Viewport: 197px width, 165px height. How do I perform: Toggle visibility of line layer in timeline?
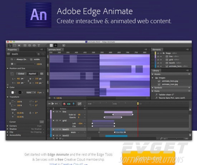57,112
